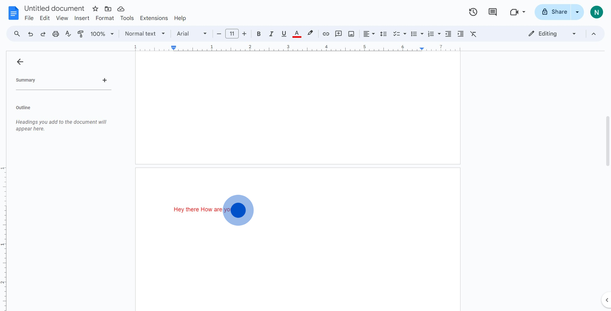The width and height of the screenshot is (611, 311).
Task: Open Google Docs home icon
Action: click(x=13, y=13)
